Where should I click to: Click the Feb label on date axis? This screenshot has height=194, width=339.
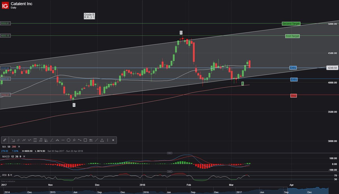188,184
